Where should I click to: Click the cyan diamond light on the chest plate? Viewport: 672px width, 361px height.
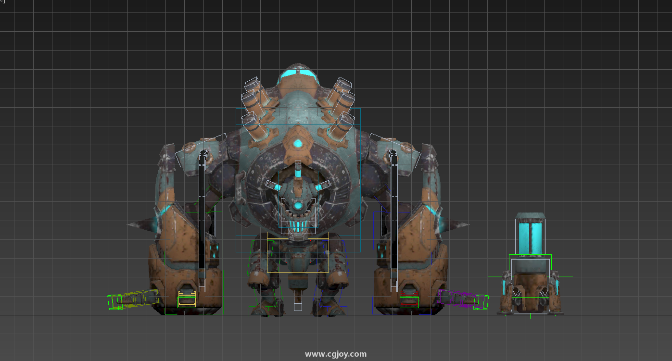tap(298, 143)
